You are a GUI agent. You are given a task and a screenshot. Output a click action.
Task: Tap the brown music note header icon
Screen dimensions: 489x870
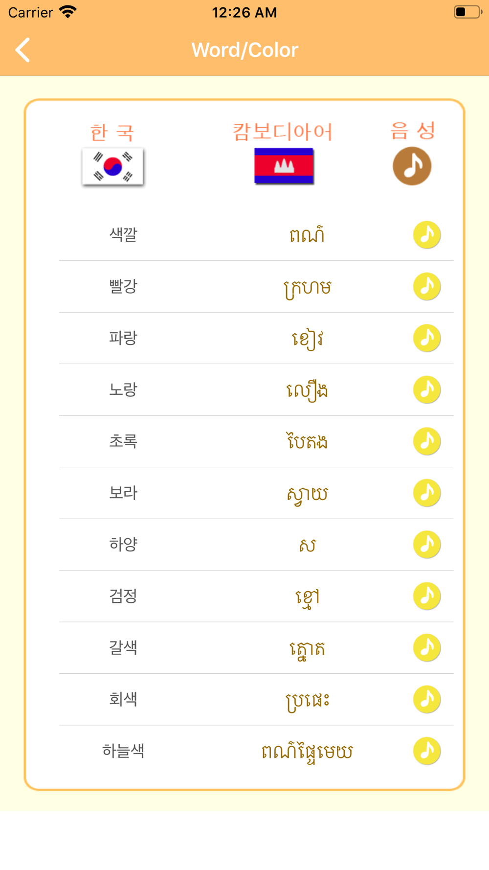click(412, 166)
